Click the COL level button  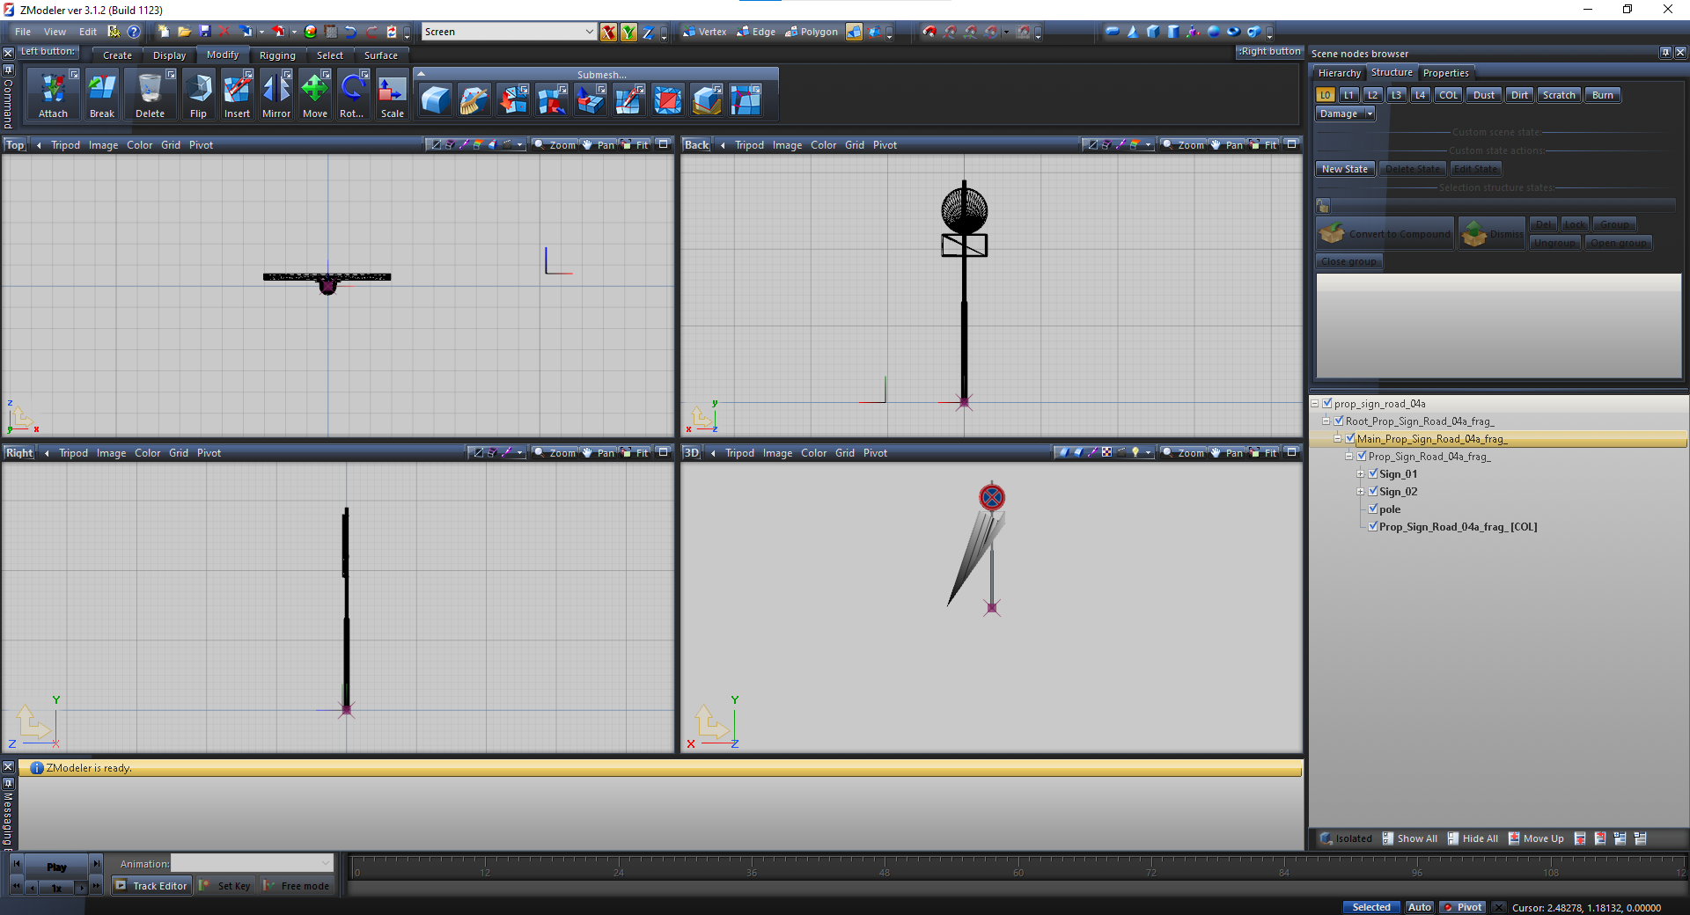pos(1449,95)
